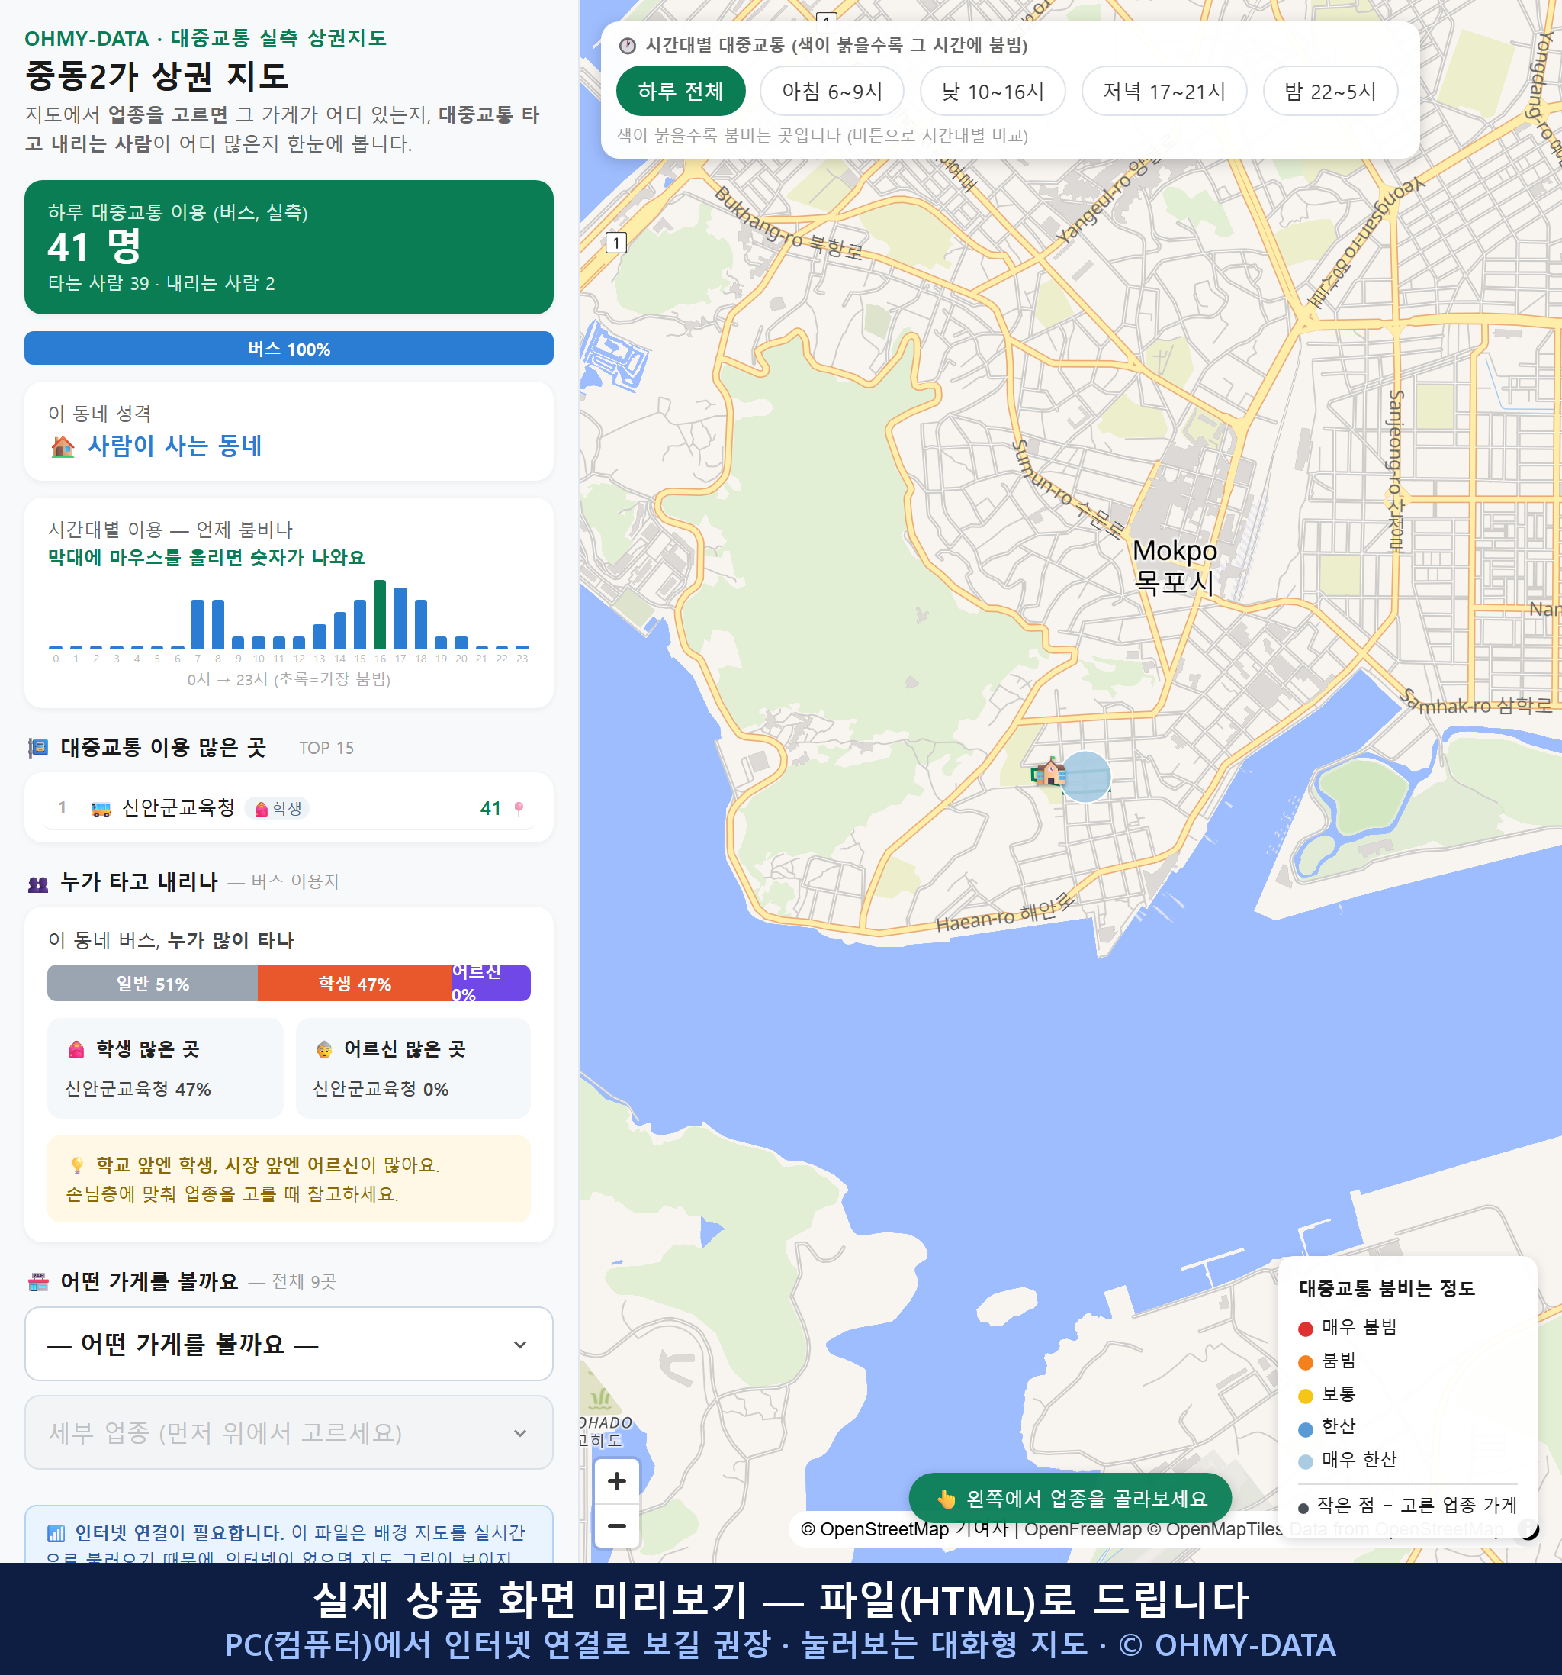
Task: Click the shop icon beside 어떤 가게를 볼까요
Action: [x=38, y=1282]
